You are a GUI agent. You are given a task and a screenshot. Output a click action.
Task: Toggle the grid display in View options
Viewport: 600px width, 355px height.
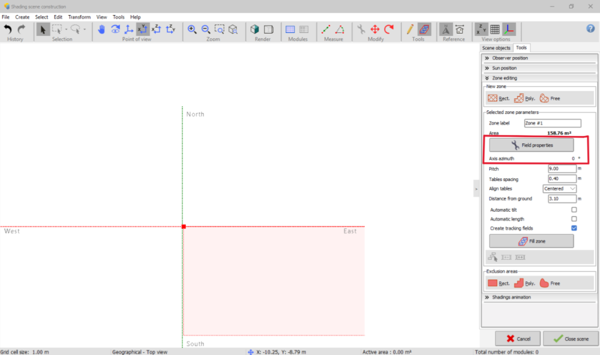[x=494, y=29]
